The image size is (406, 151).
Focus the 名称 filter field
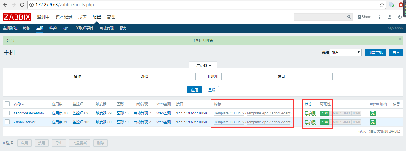pyautogui.click(x=106, y=76)
